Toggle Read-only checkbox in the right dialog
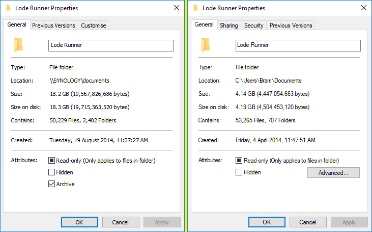Image resolution: width=372 pixels, height=232 pixels. pyautogui.click(x=239, y=161)
